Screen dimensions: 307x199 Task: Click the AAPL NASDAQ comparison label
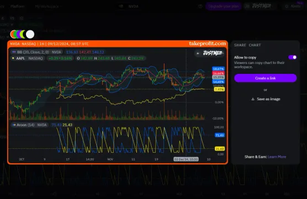tap(28, 58)
